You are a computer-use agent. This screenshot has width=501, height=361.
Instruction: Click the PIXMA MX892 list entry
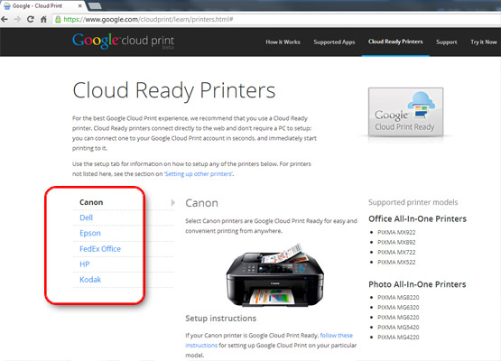click(x=396, y=242)
